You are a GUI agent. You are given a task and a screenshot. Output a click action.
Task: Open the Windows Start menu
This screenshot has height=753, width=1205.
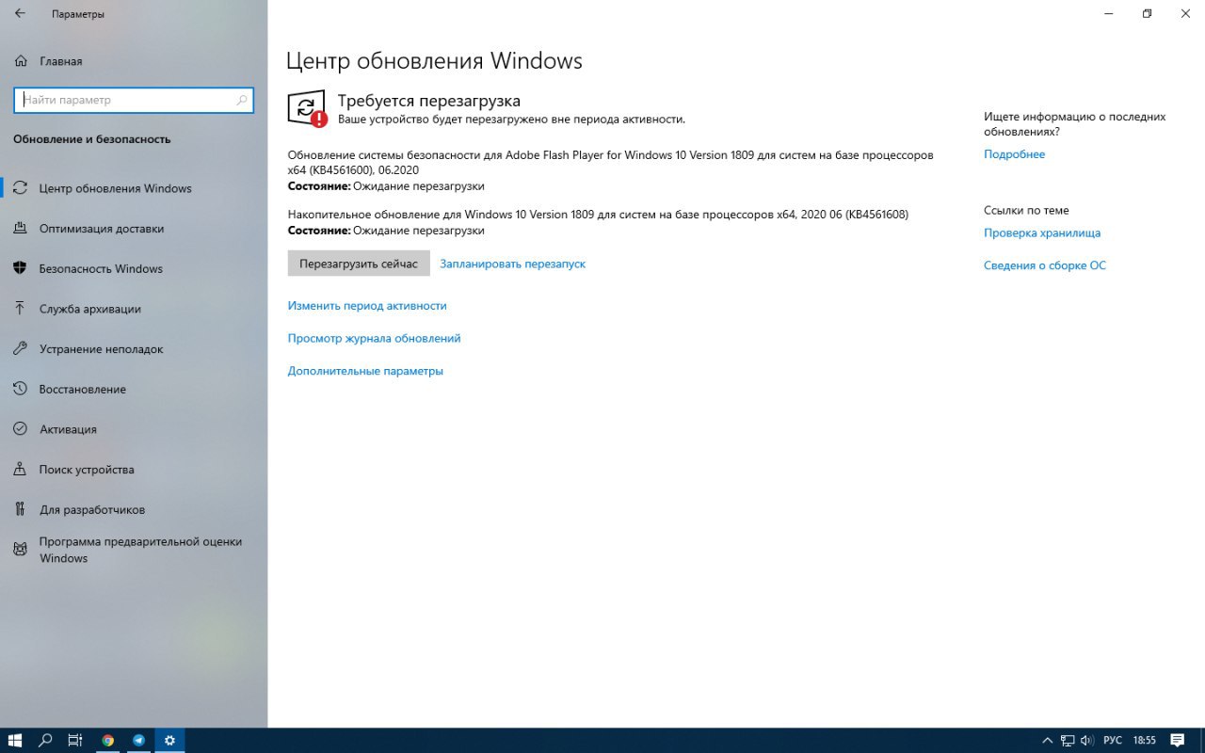point(15,741)
